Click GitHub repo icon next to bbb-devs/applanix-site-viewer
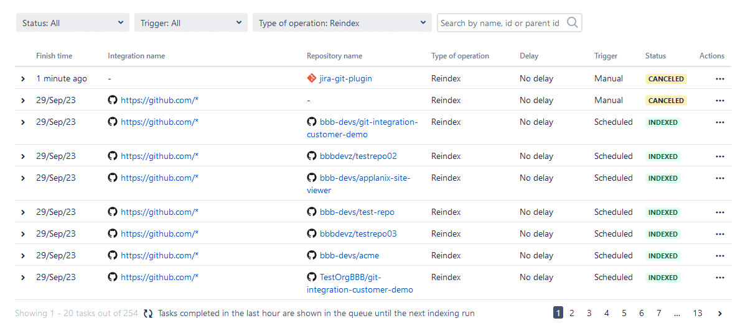This screenshot has width=753, height=331. click(x=312, y=178)
